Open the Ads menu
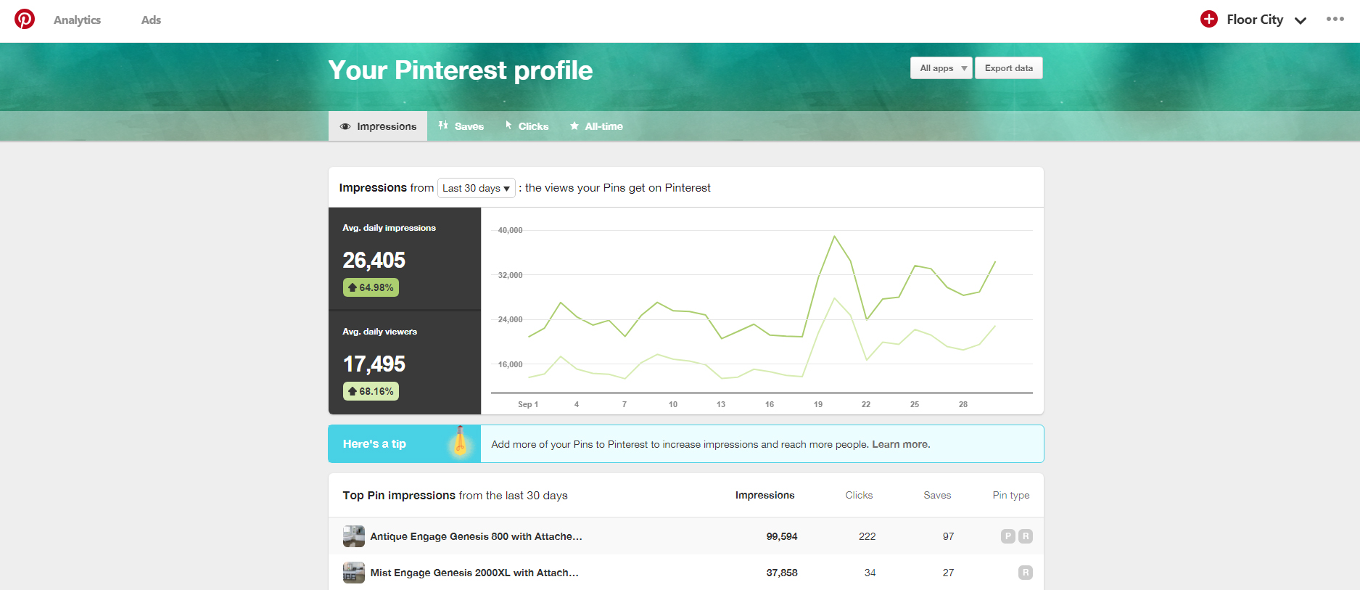Viewport: 1360px width, 590px height. coord(151,20)
